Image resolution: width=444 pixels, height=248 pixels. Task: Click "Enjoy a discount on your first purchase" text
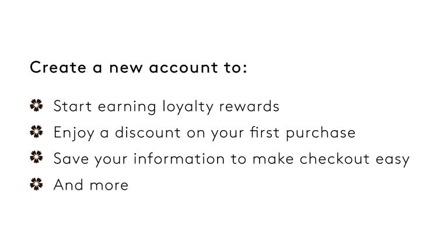click(x=204, y=133)
